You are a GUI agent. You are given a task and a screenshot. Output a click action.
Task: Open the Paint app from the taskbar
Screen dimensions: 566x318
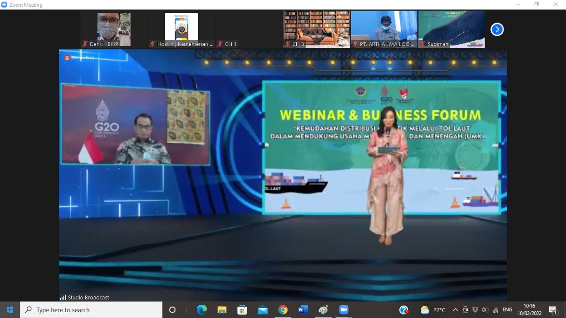(323, 310)
